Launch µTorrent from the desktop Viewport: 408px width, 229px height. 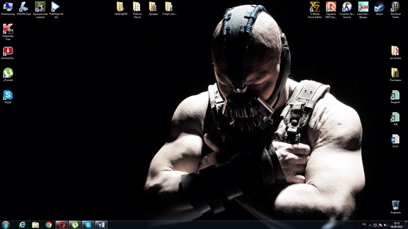coord(8,73)
